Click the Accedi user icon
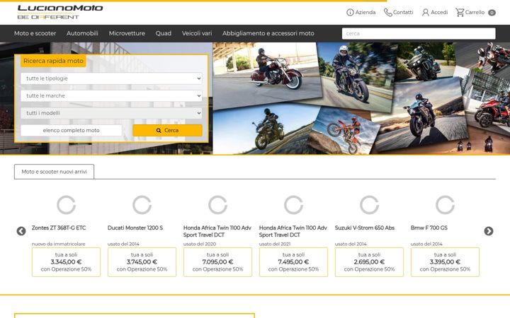 coord(426,12)
